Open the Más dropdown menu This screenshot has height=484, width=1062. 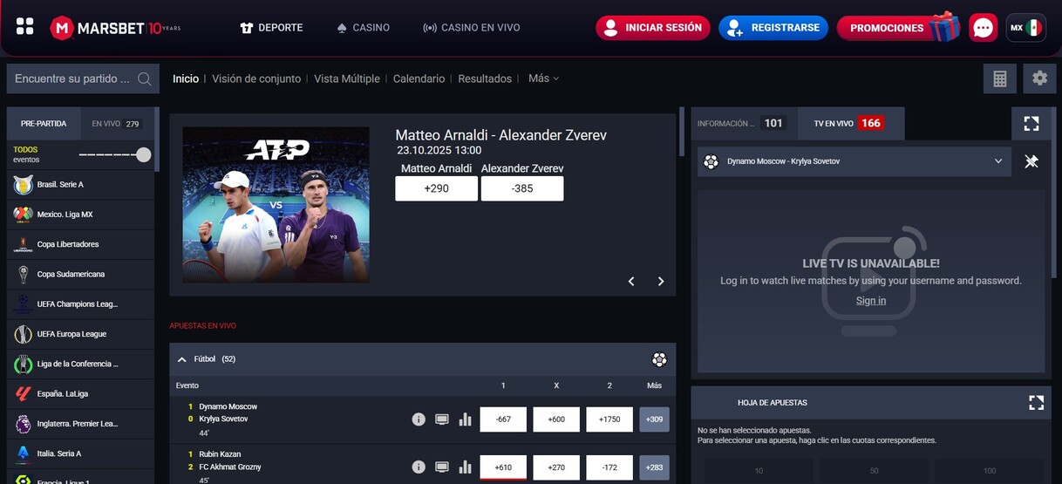pyautogui.click(x=543, y=78)
